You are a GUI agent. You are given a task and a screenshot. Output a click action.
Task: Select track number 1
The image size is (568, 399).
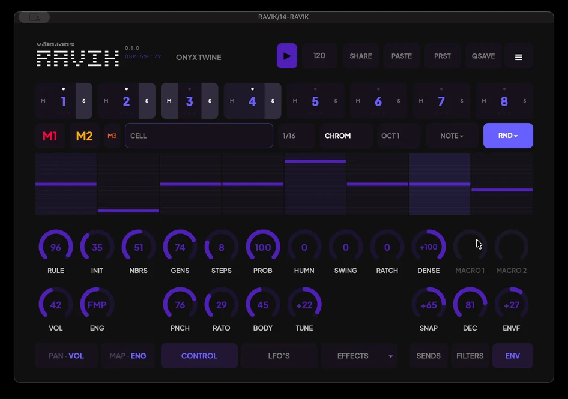pos(64,101)
